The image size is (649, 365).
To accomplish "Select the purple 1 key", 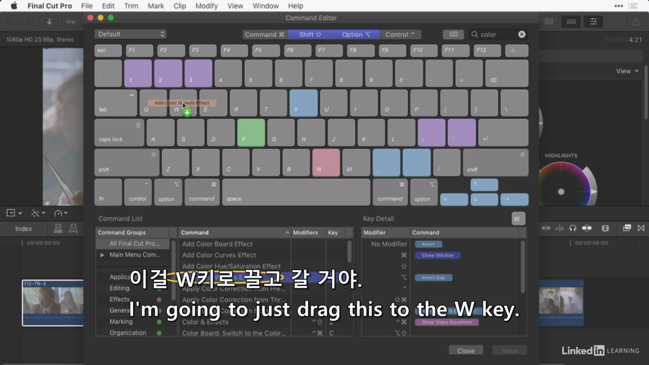I will point(138,74).
